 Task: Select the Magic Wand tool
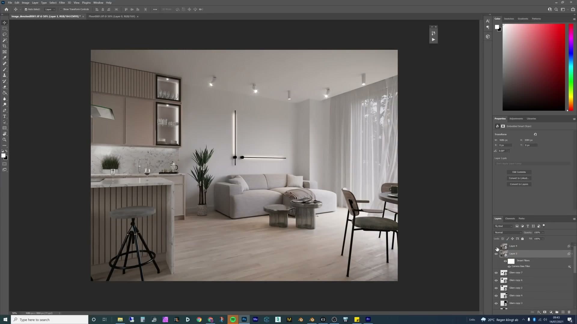[5, 40]
